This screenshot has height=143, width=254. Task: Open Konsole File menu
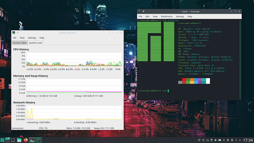tap(140, 17)
